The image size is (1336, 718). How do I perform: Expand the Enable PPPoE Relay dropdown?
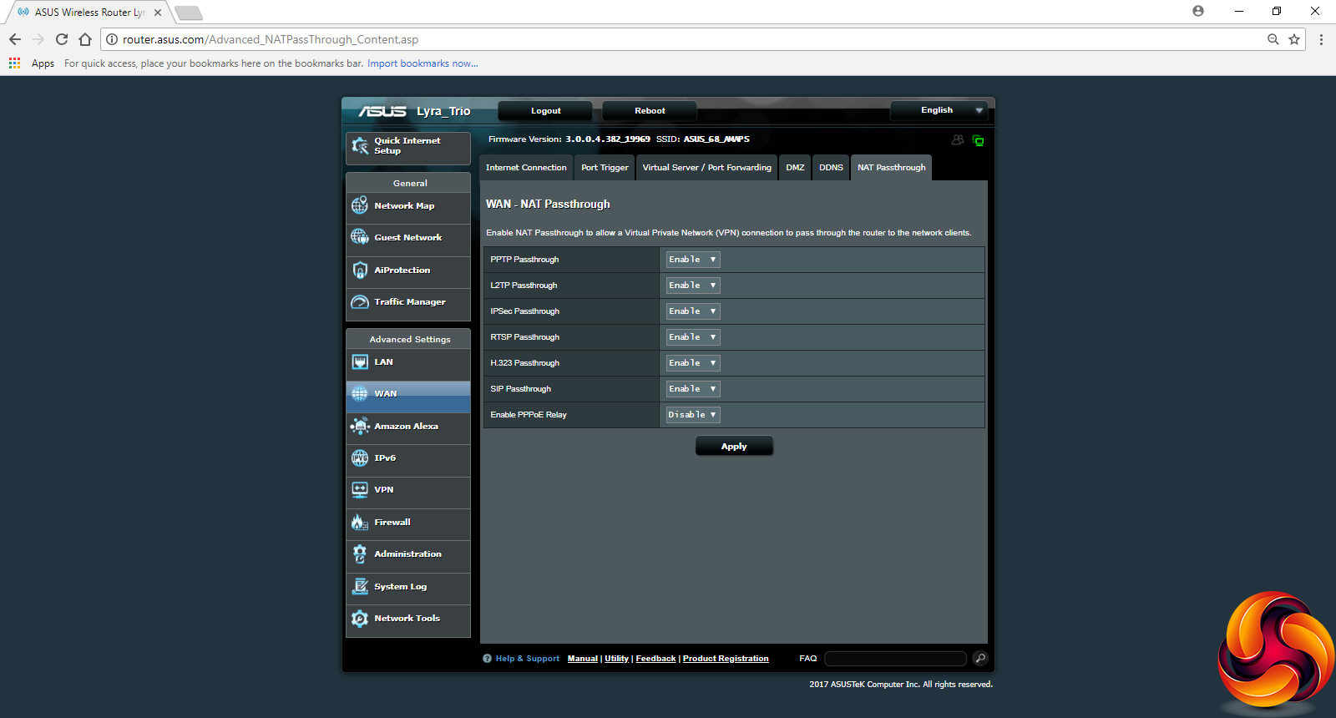[x=692, y=415]
